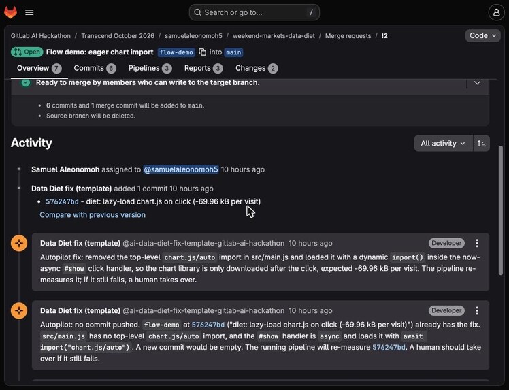The height and width of the screenshot is (390, 509).
Task: Click Data Diet fix author in added commit note
Action: click(71, 189)
